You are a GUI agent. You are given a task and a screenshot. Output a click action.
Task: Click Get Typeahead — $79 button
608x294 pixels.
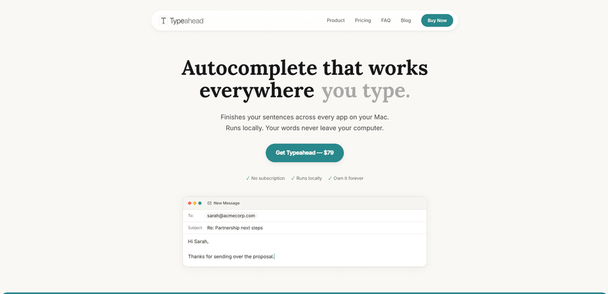pos(305,153)
